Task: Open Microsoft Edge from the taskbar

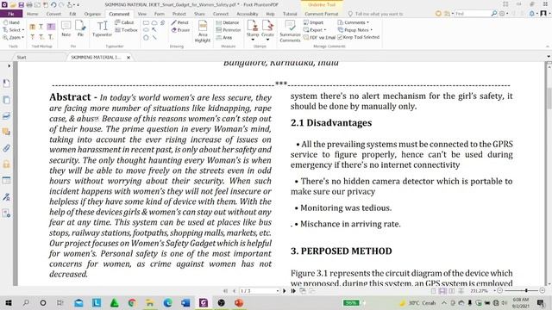Action: [167, 302]
